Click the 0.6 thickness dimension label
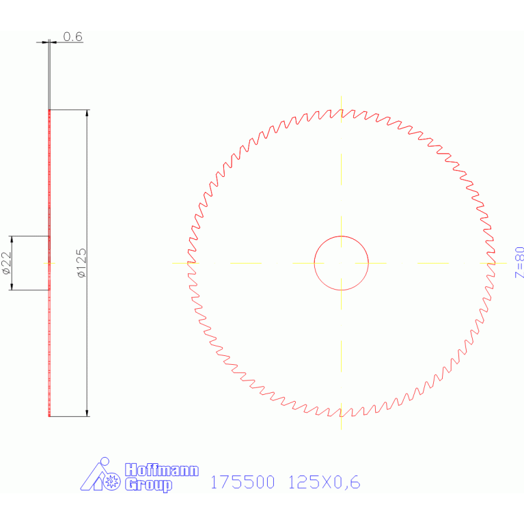Image resolution: width=524 pixels, height=524 pixels. (72, 37)
